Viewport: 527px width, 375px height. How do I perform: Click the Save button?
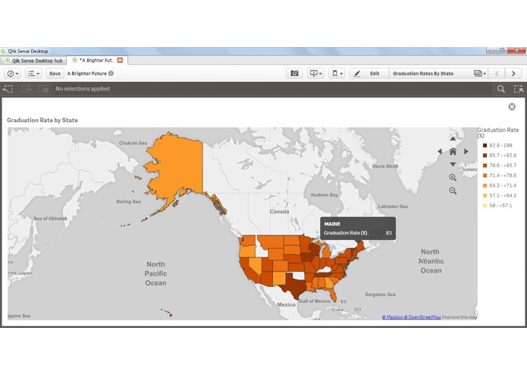point(55,74)
